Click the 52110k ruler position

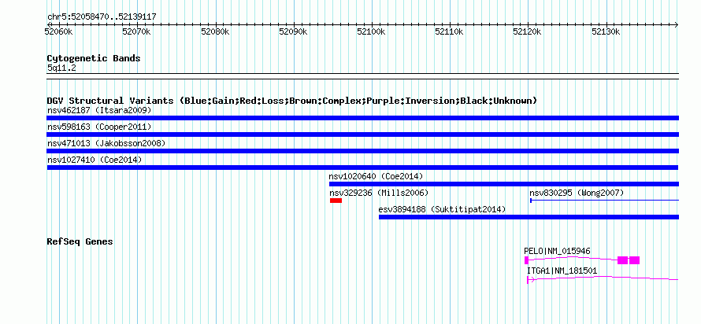(449, 32)
